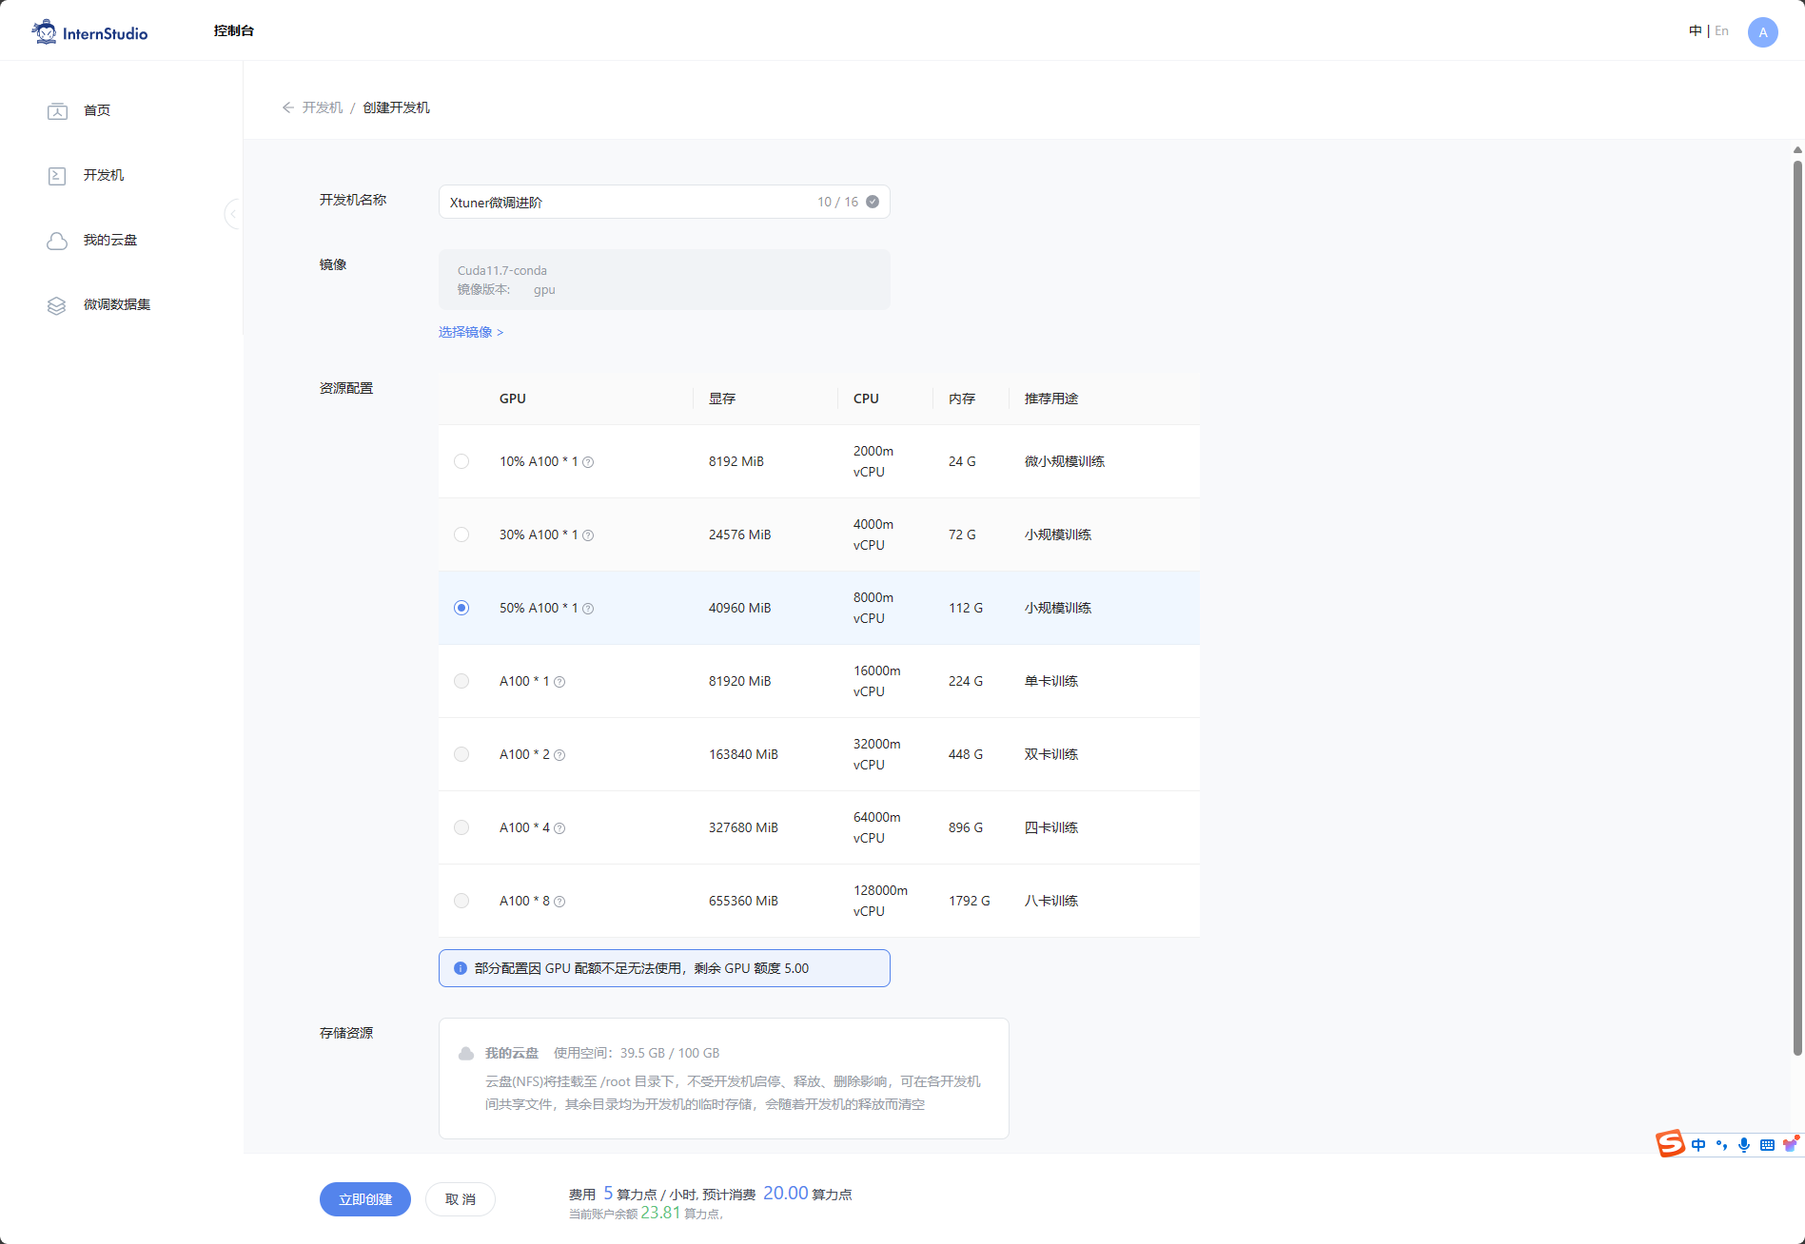The image size is (1805, 1244).
Task: Click the back arrow next to 开发机 breadcrumb
Action: pyautogui.click(x=287, y=107)
